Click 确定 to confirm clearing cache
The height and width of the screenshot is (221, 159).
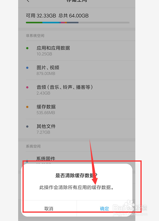[105, 209]
